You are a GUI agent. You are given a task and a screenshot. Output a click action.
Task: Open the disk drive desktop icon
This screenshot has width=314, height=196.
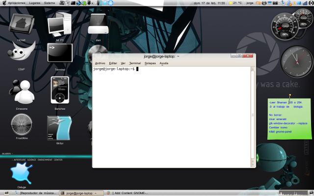[98, 24]
